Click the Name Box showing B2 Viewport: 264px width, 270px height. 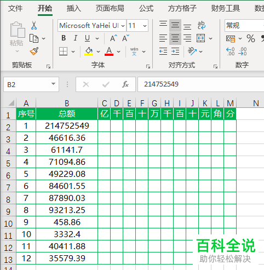[x=31, y=84]
